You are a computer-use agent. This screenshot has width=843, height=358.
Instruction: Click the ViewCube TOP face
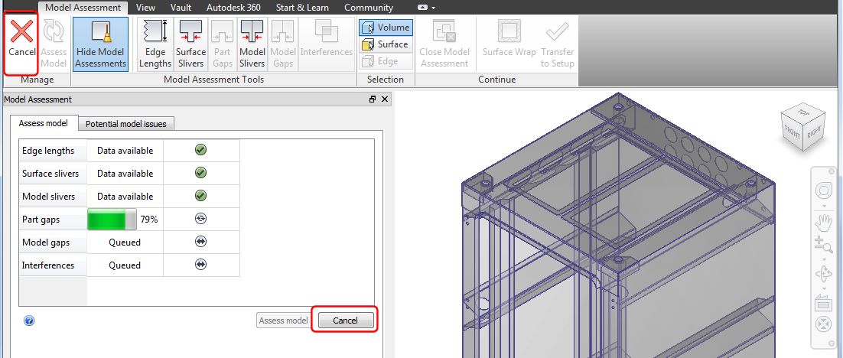point(803,113)
